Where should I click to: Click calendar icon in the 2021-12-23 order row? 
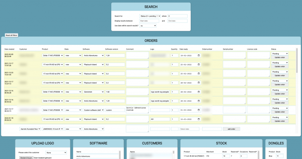pyautogui.click(x=199, y=74)
